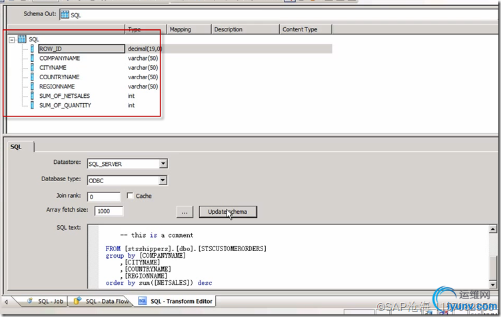Collapse the SQL schema tree node

(x=12, y=40)
